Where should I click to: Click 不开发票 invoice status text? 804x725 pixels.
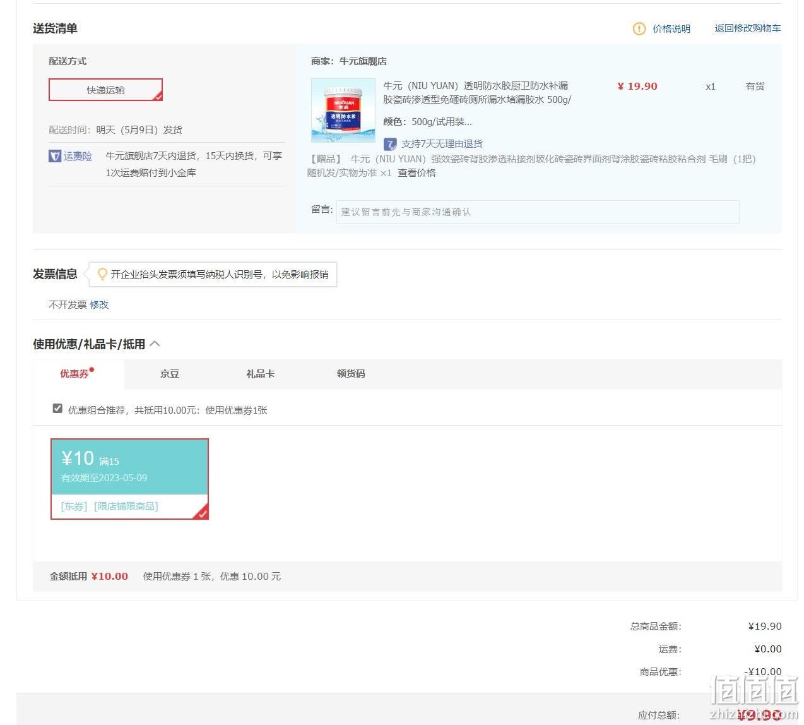(x=68, y=304)
